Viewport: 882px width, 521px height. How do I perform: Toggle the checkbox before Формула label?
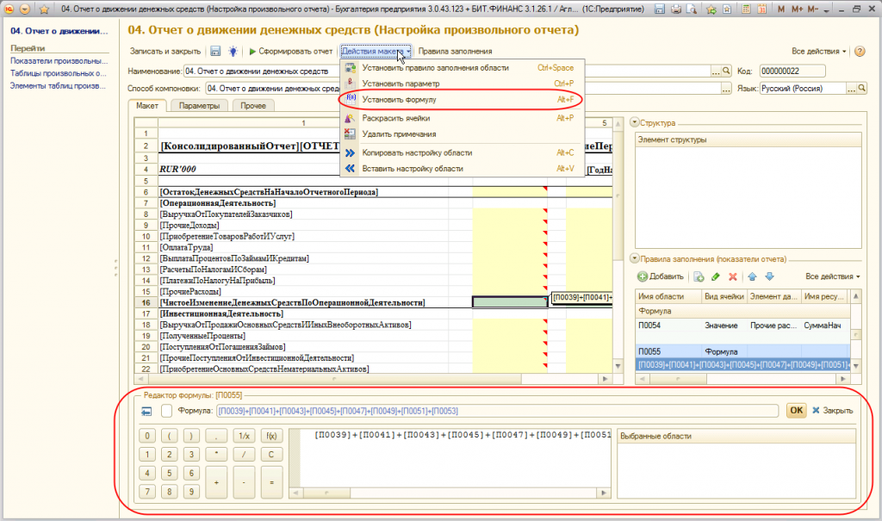click(165, 411)
